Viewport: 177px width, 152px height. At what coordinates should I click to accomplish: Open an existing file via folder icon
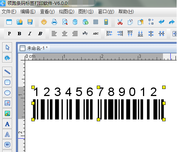pos(20,22)
